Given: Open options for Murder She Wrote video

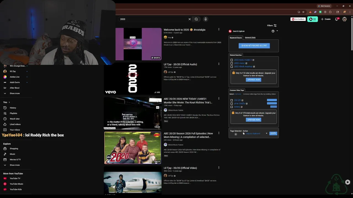Looking at the screenshot, I should click(x=219, y=98).
